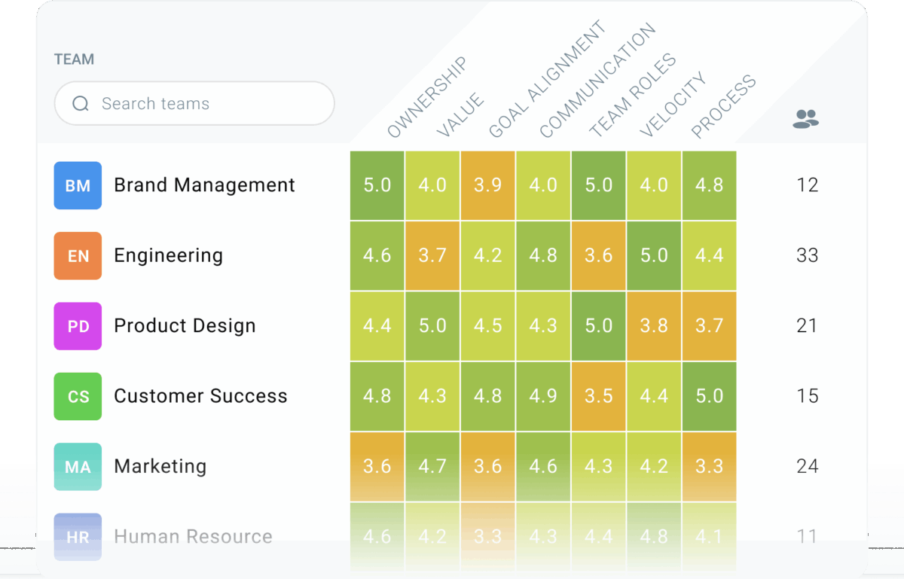This screenshot has width=904, height=579.
Task: Click the orange EN Engineering badge
Action: tap(78, 256)
